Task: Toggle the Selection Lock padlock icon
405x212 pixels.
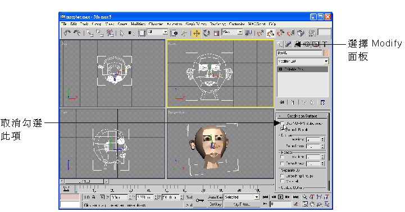Action: (93, 197)
